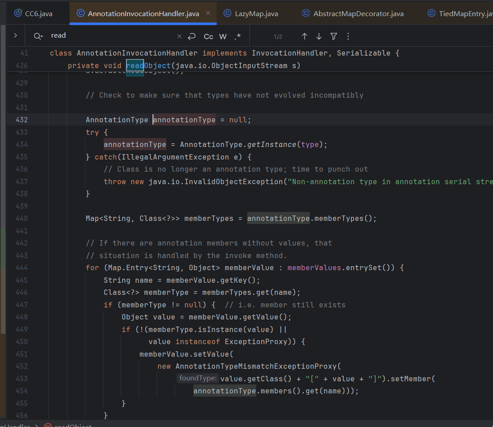
Task: Click 'annotationType' variable declaration on line 432
Action: point(184,120)
